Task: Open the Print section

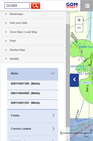Action: pos(33,41)
